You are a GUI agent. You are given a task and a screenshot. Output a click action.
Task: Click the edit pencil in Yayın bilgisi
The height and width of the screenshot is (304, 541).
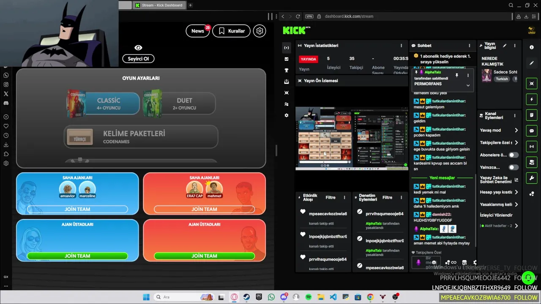coord(504,46)
